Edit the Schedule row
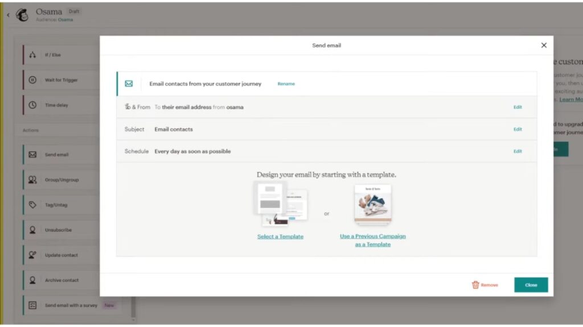583x327 pixels. [518, 151]
